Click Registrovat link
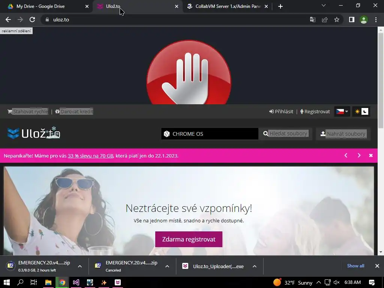 tap(315, 111)
